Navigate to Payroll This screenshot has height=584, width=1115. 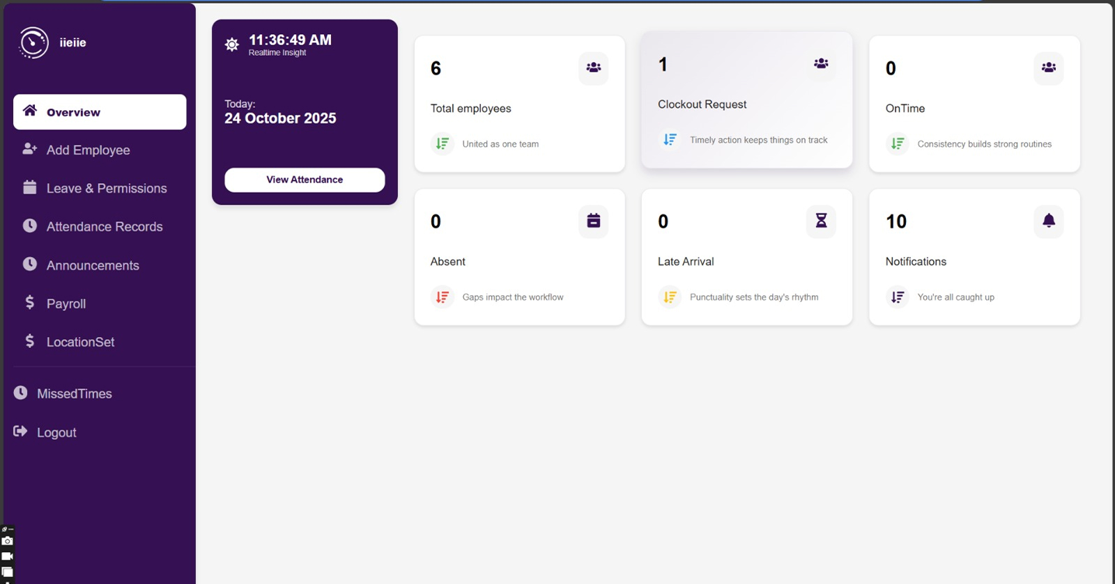(66, 303)
